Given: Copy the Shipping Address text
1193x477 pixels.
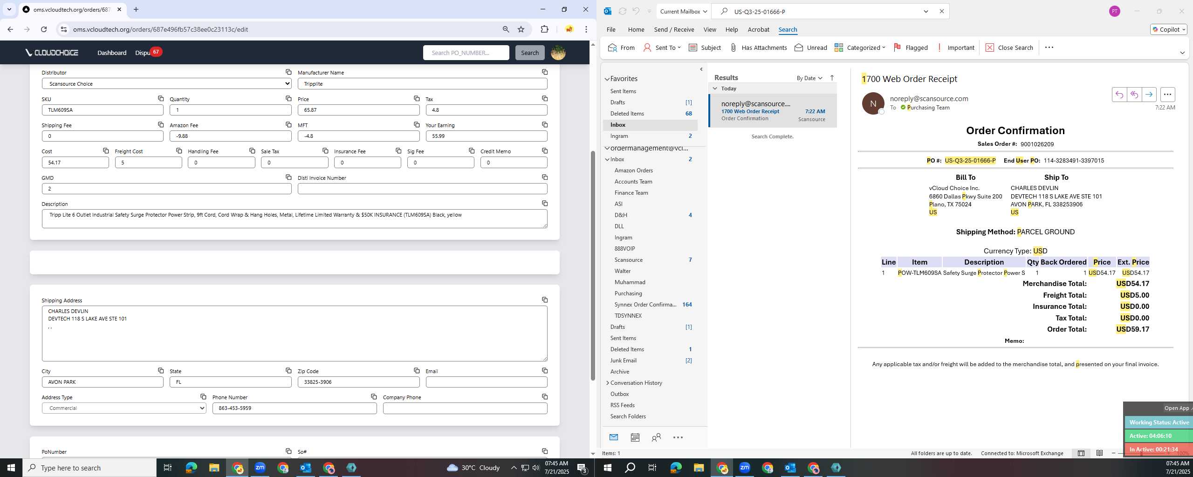Looking at the screenshot, I should click(545, 300).
